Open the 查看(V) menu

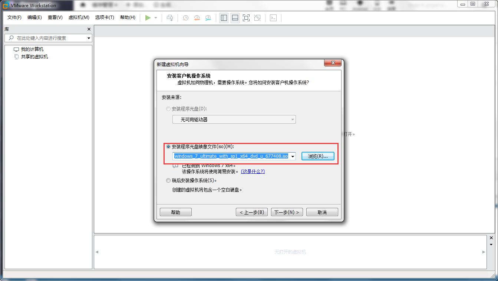pyautogui.click(x=55, y=17)
